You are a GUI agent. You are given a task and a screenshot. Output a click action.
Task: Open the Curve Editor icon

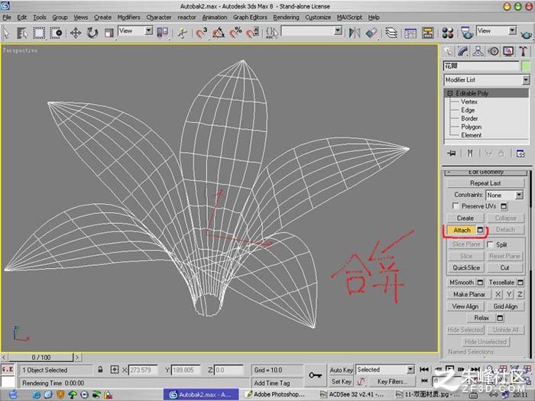pyautogui.click(x=410, y=33)
